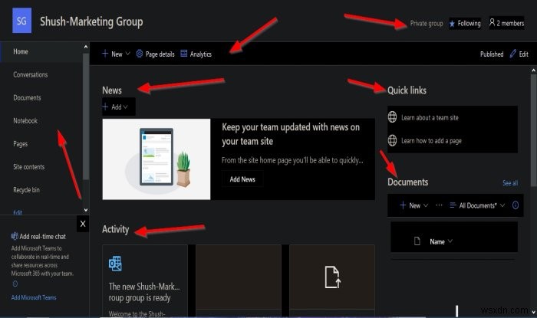The image size is (537, 318).
Task: Open the ellipsis more options in Documents toolbar
Action: pos(439,205)
